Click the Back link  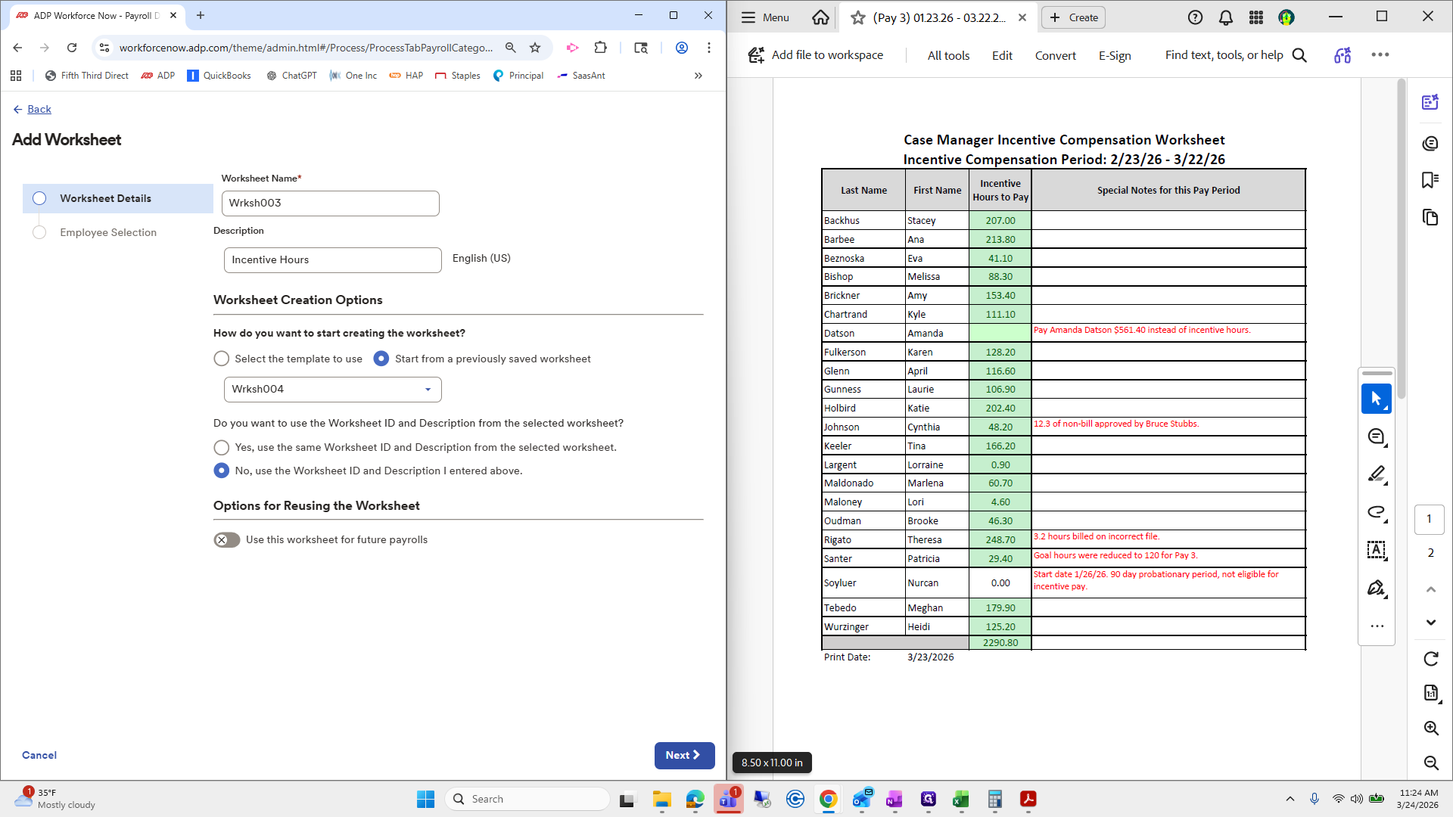pos(39,109)
